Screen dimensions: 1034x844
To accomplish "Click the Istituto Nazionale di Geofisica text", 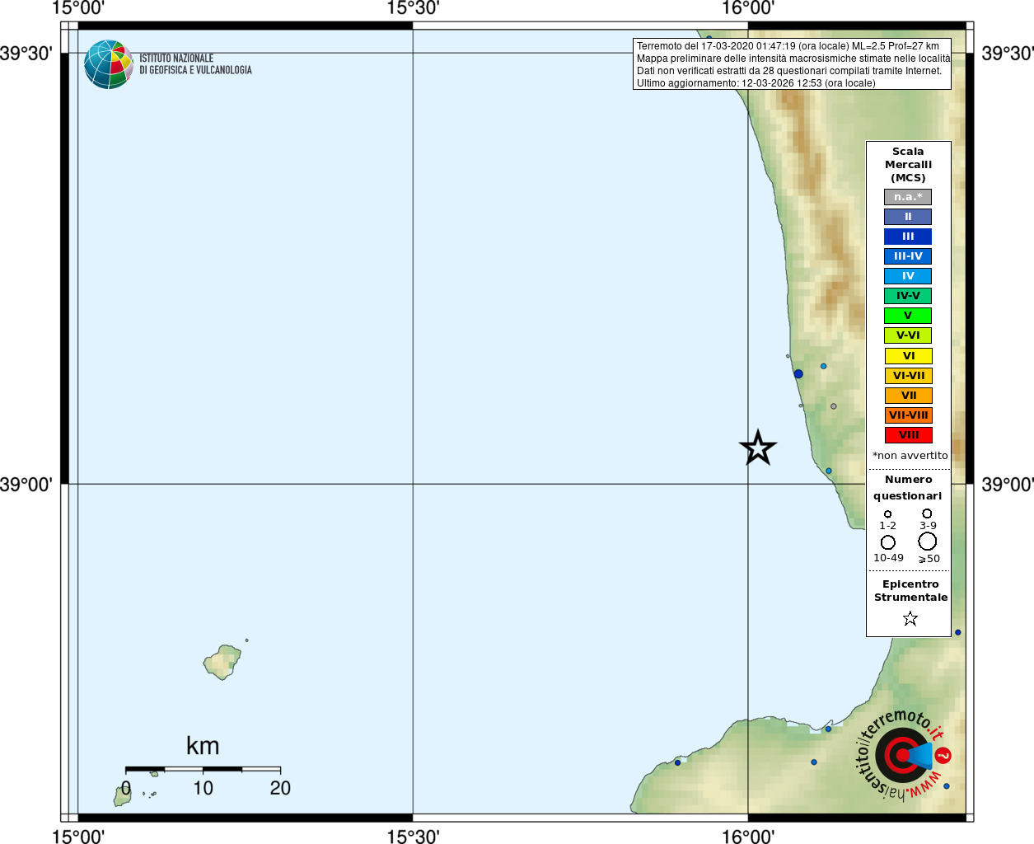I will [195, 64].
